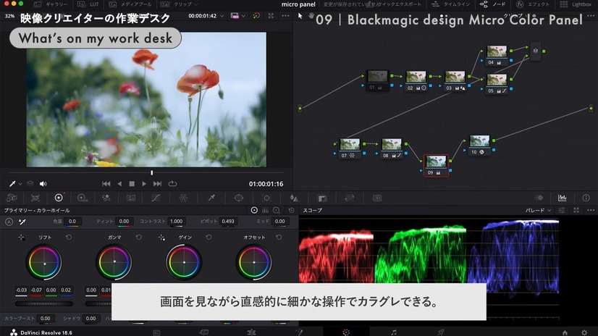Enable Gain white point picker
The width and height of the screenshot is (598, 336).
(x=161, y=238)
